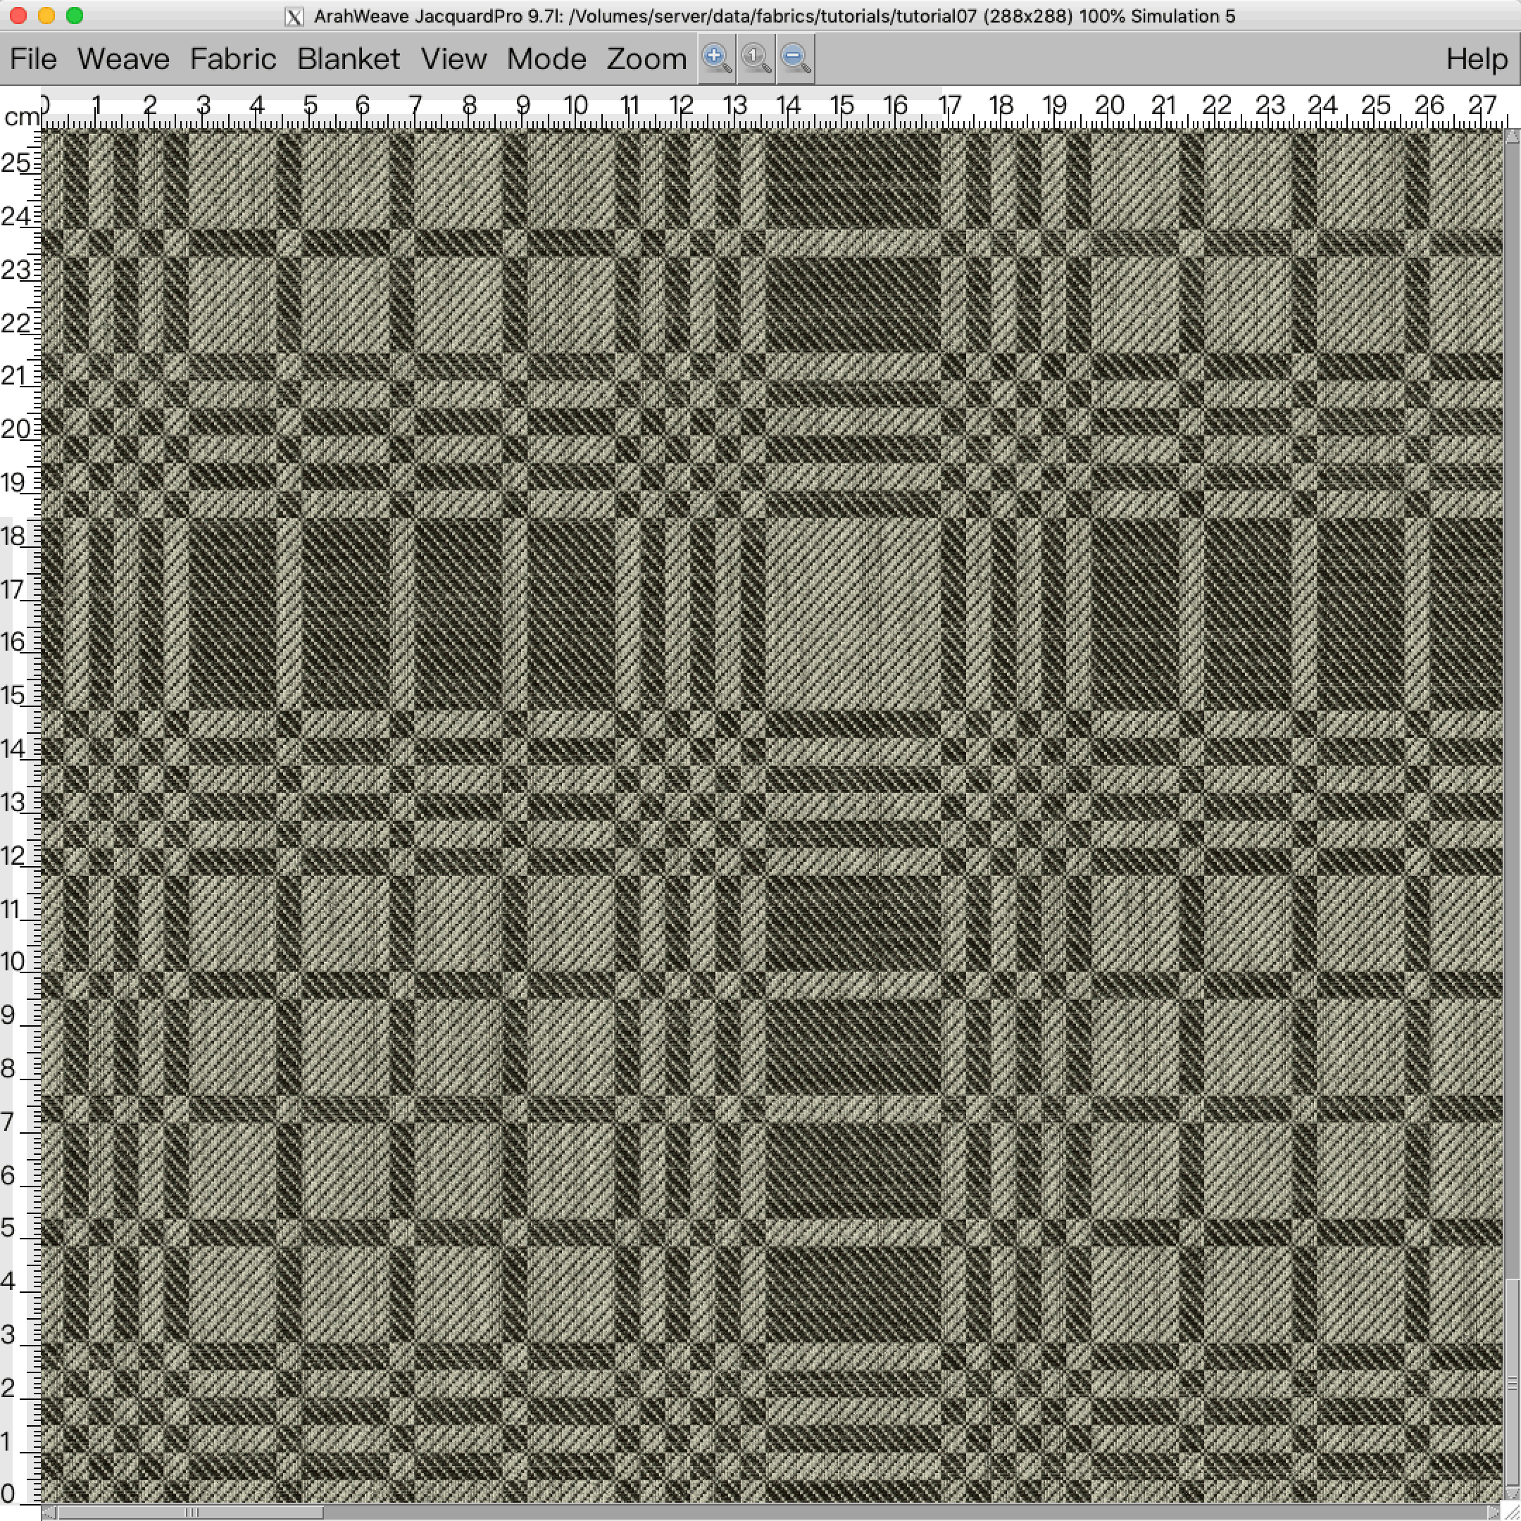Click the horizontal scrollbar thumb
This screenshot has height=1521, width=1521.
coord(191,1513)
